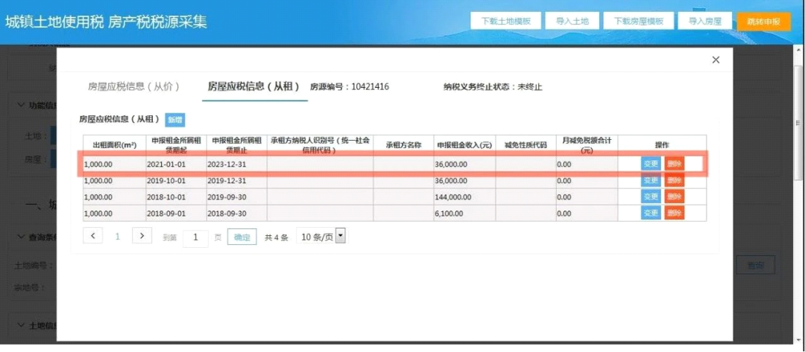The height and width of the screenshot is (352, 805).
Task: Click 下载房屋模板 button
Action: tap(639, 22)
